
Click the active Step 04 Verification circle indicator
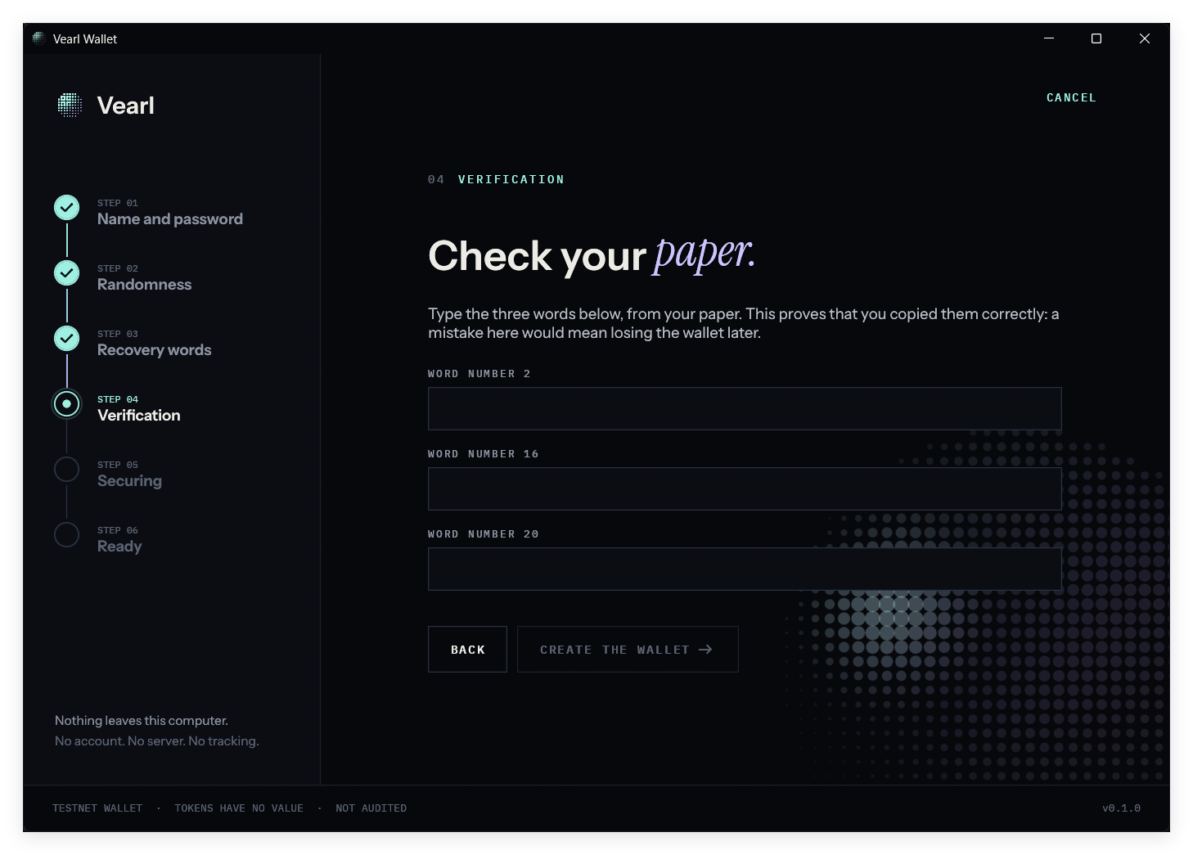click(67, 404)
